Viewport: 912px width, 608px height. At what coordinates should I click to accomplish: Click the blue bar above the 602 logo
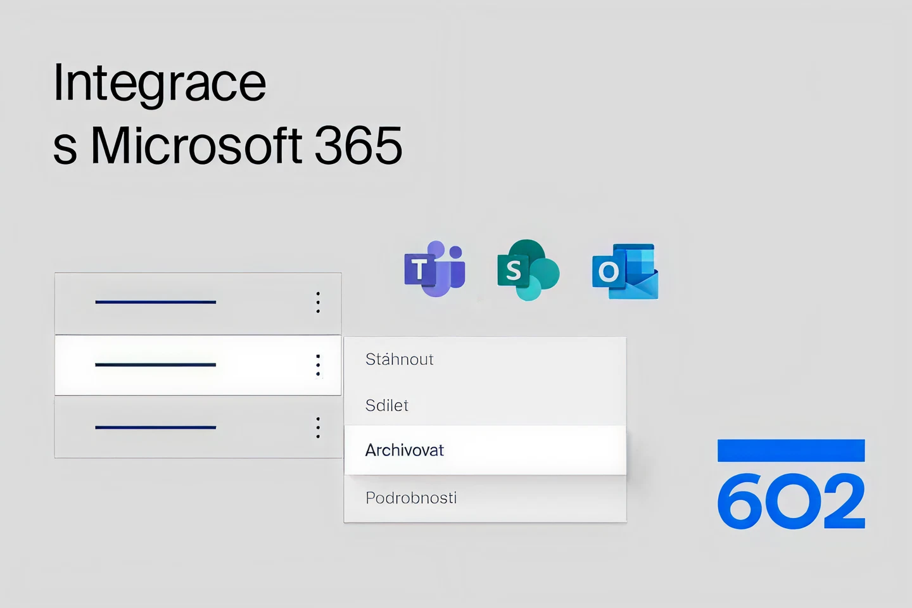click(x=790, y=450)
